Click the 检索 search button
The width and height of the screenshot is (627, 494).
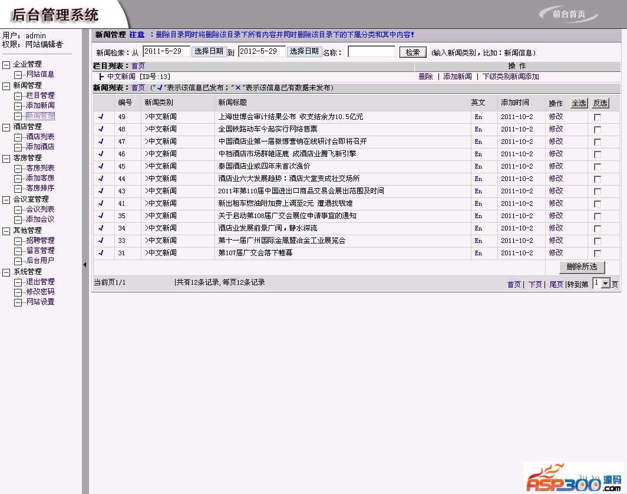point(412,52)
